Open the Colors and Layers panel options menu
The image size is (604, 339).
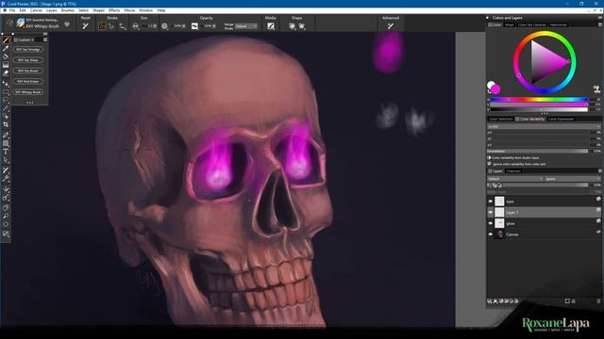coord(600,18)
